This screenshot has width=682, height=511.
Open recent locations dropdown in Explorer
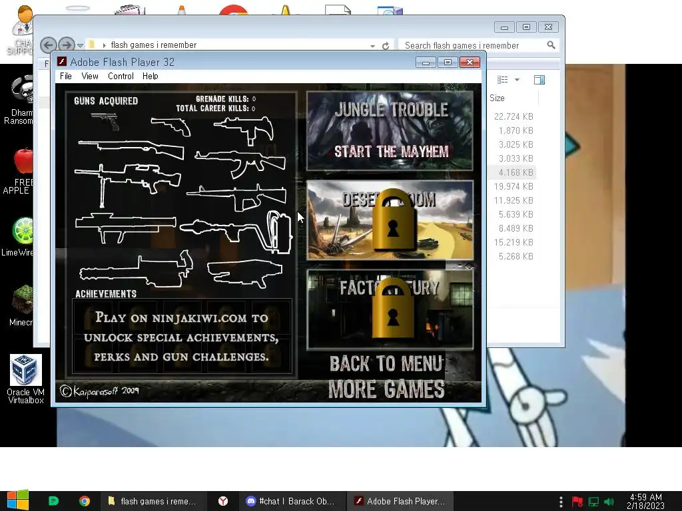click(x=80, y=45)
